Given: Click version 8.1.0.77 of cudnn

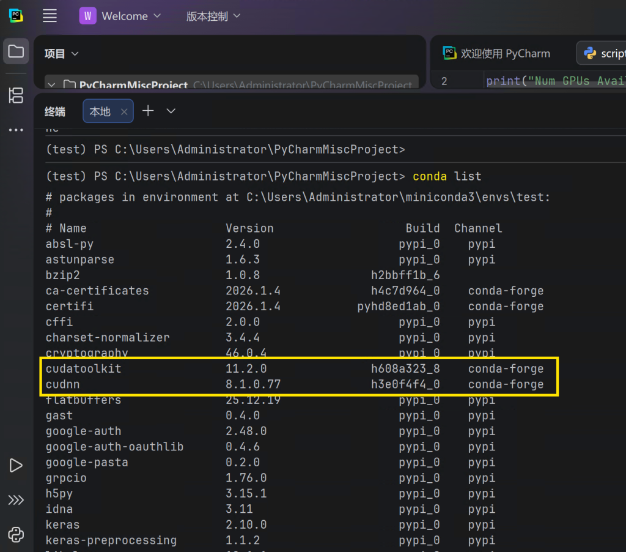Looking at the screenshot, I should pyautogui.click(x=253, y=384).
